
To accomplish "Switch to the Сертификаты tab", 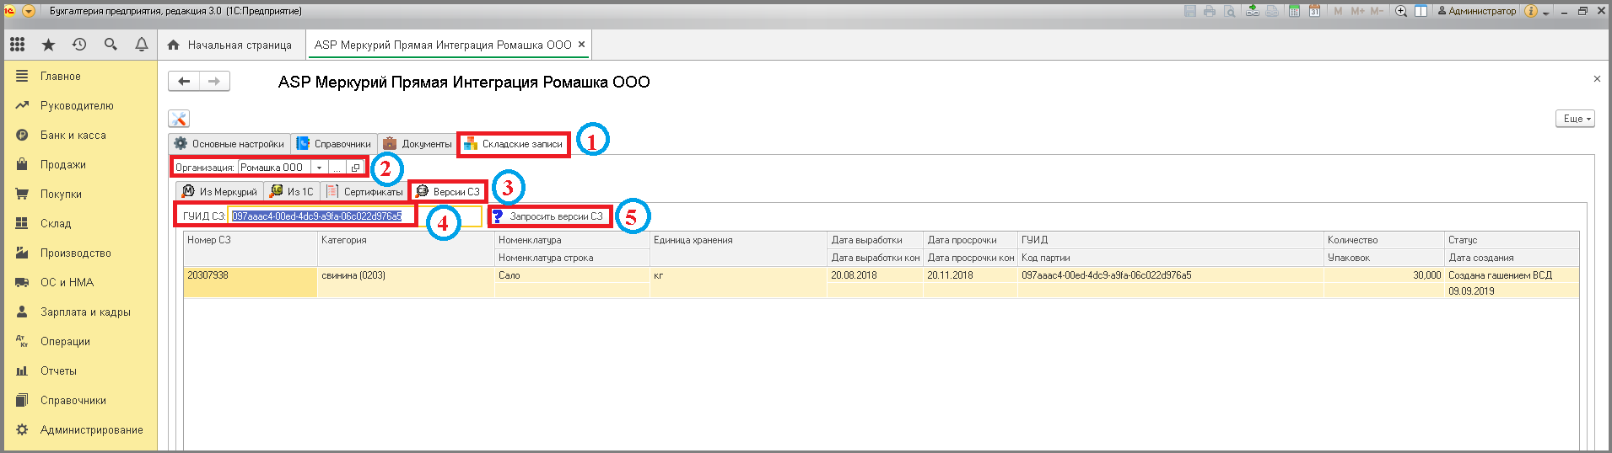I will (x=364, y=192).
